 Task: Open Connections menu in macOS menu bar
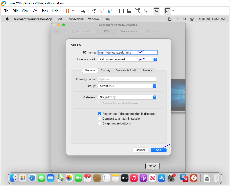(75, 19)
